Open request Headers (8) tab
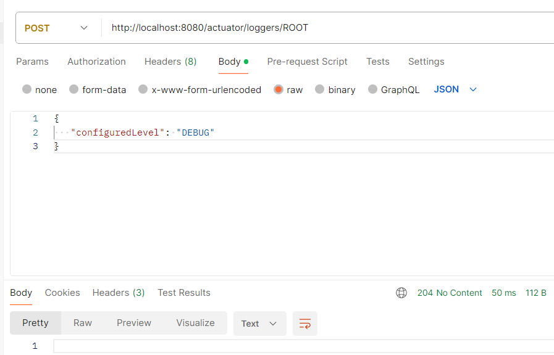The height and width of the screenshot is (355, 554). [170, 62]
